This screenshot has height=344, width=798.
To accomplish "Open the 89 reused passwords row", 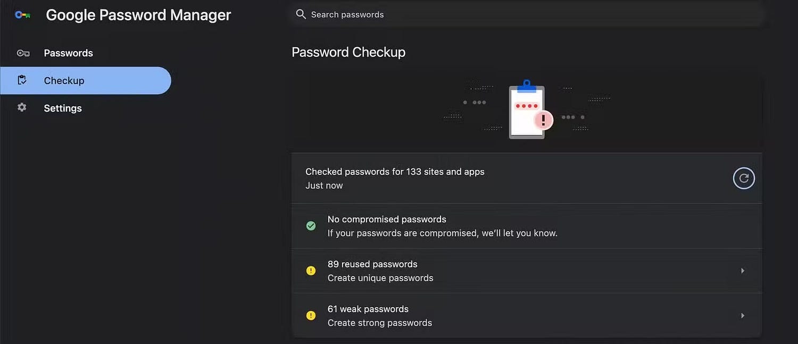I will point(527,271).
